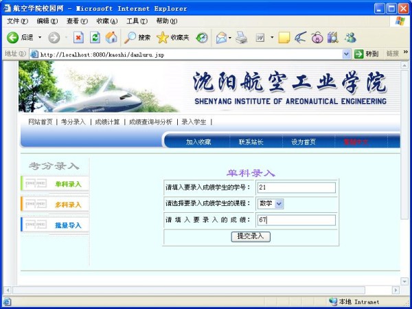Click the bird-shaped toolbar icon
The image size is (412, 309).
point(300,38)
